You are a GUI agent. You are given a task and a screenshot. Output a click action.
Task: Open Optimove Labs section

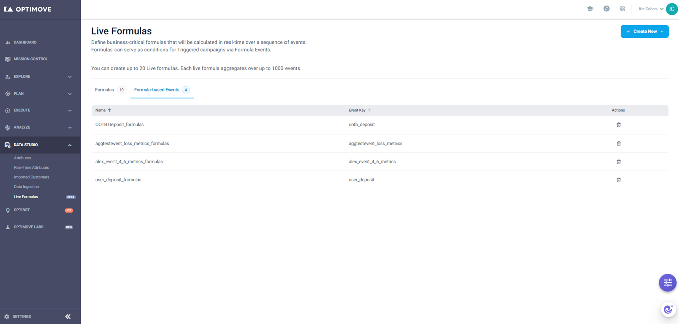click(x=29, y=227)
